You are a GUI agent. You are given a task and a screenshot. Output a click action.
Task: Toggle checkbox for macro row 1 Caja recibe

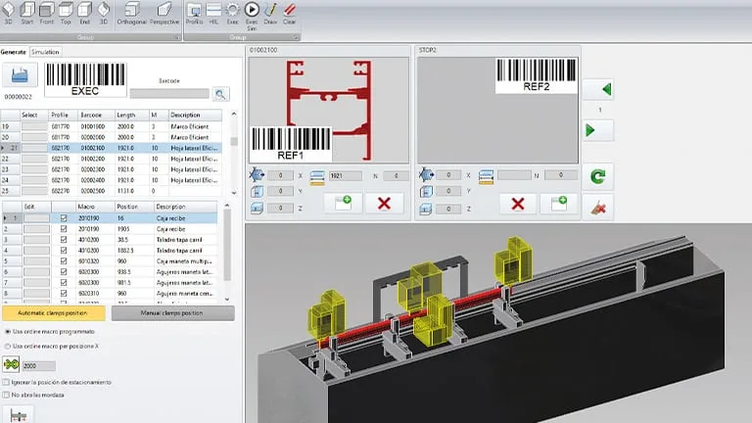pos(64,218)
